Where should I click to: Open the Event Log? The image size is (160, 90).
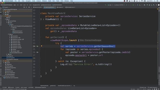tap(143, 87)
